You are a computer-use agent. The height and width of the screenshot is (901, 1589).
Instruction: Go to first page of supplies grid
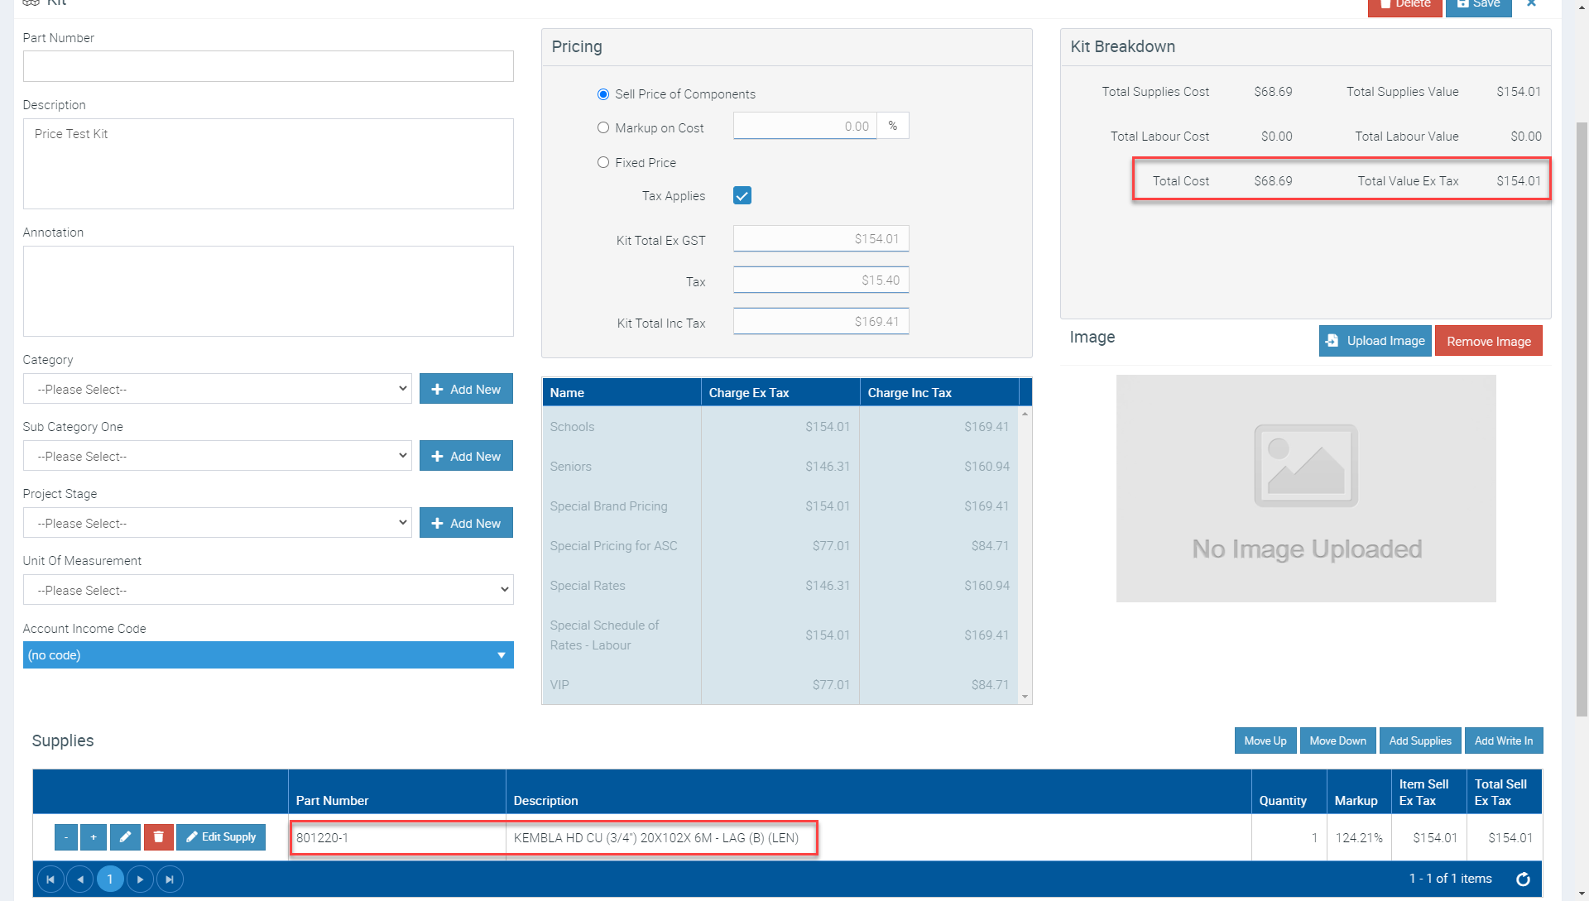pos(50,879)
